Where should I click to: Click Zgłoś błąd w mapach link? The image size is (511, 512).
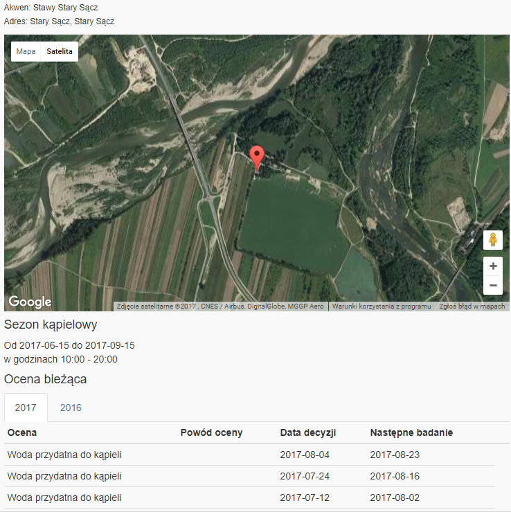pos(472,306)
